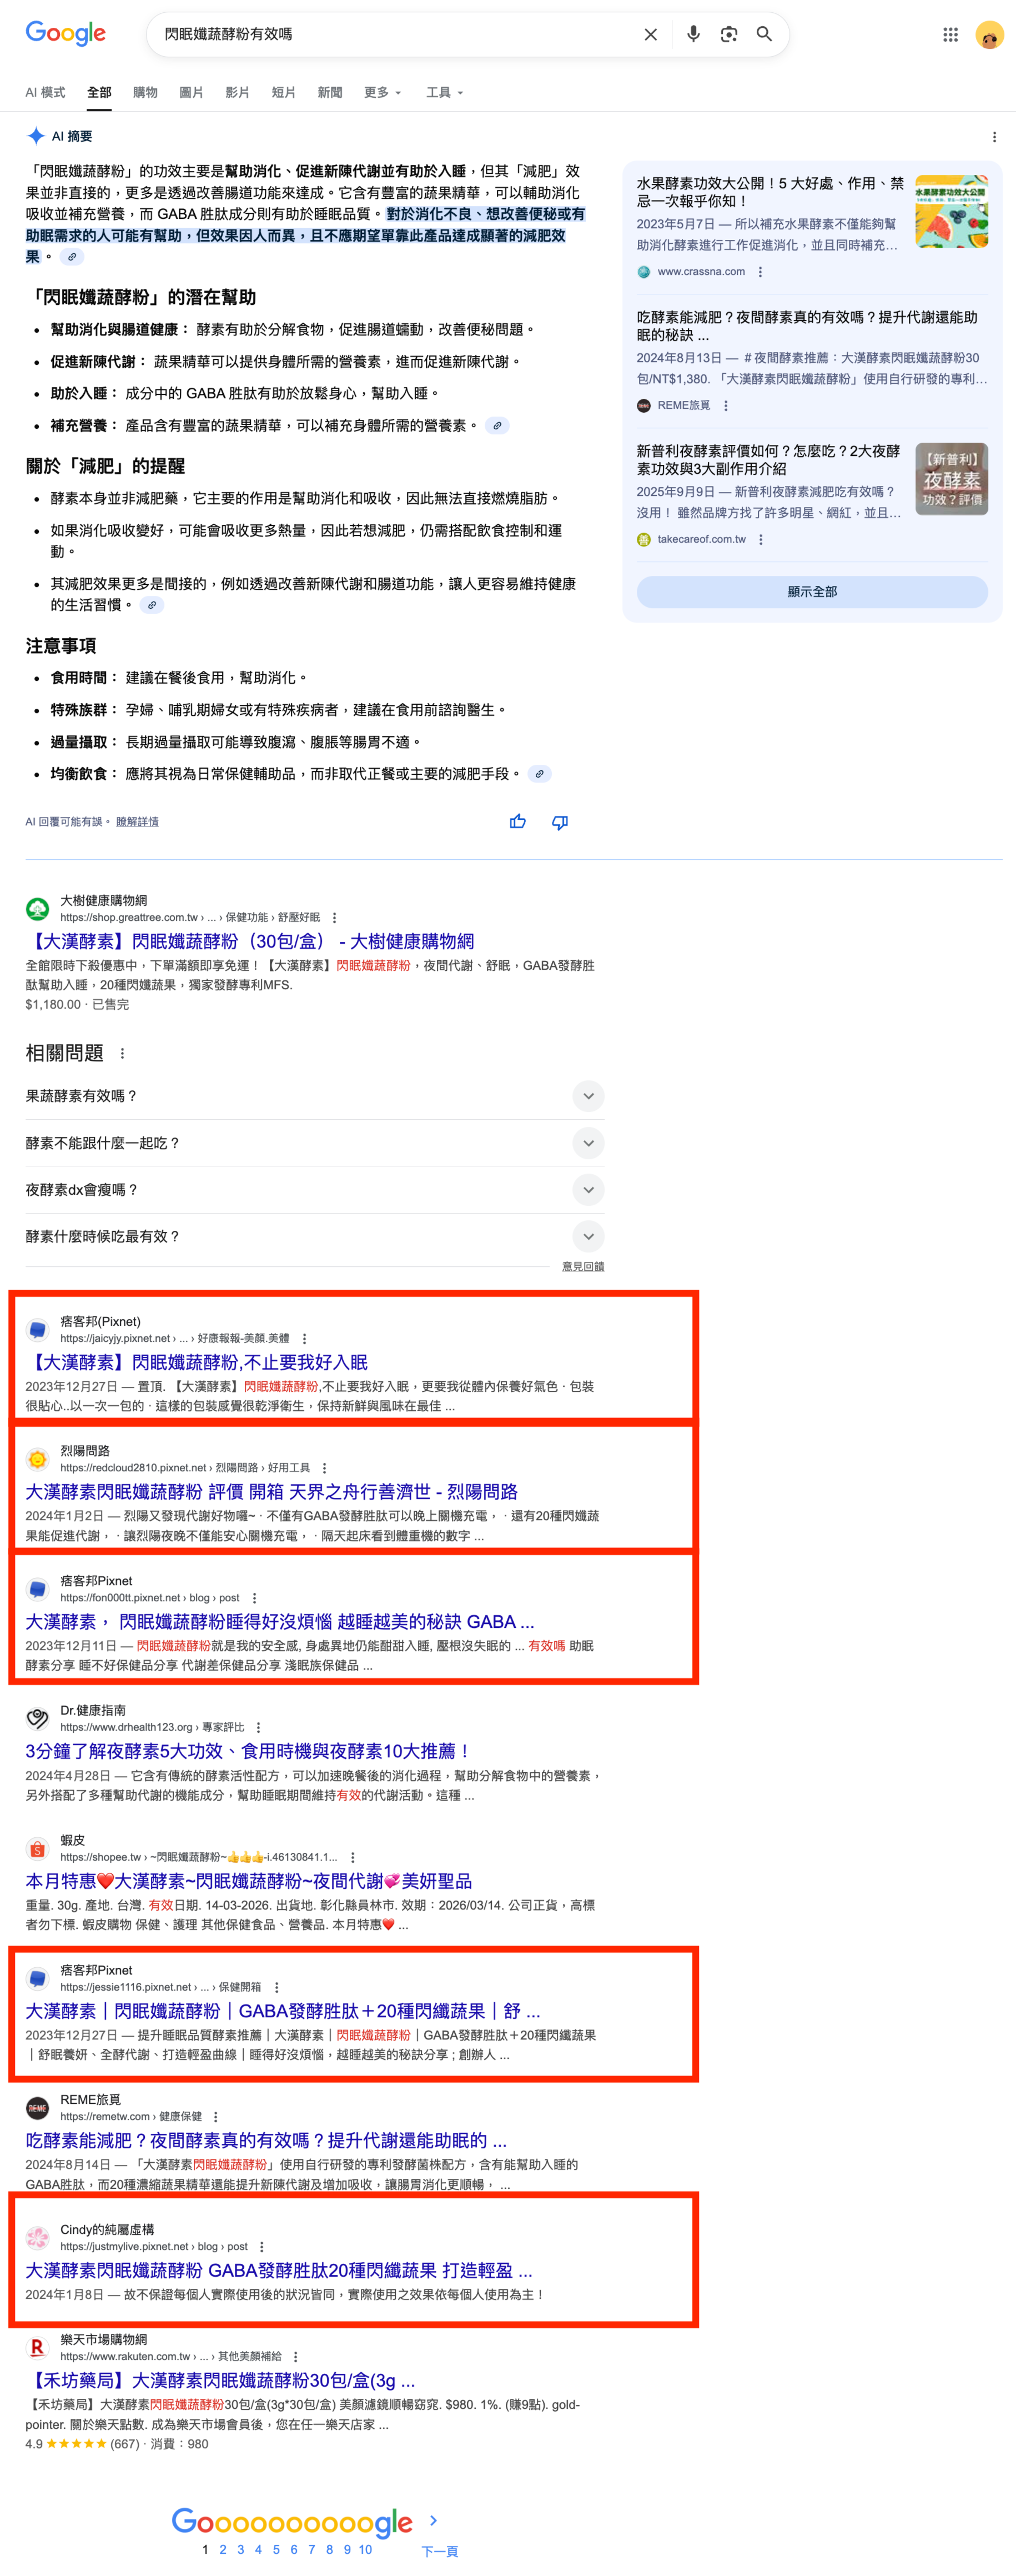This screenshot has height=2576, width=1016.
Task: Click the 顯示全部 button
Action: [x=811, y=592]
